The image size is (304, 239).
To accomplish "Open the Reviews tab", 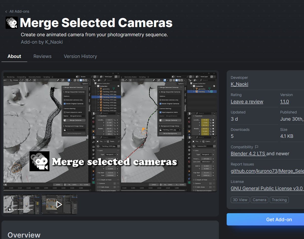I will (x=42, y=56).
